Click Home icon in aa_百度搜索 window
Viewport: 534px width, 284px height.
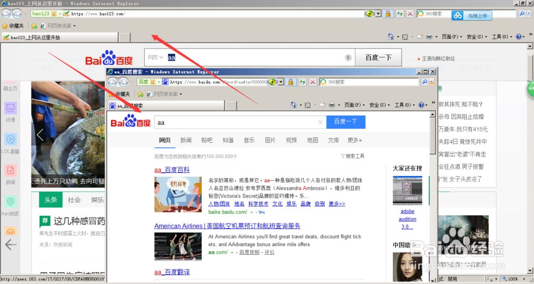[293, 105]
